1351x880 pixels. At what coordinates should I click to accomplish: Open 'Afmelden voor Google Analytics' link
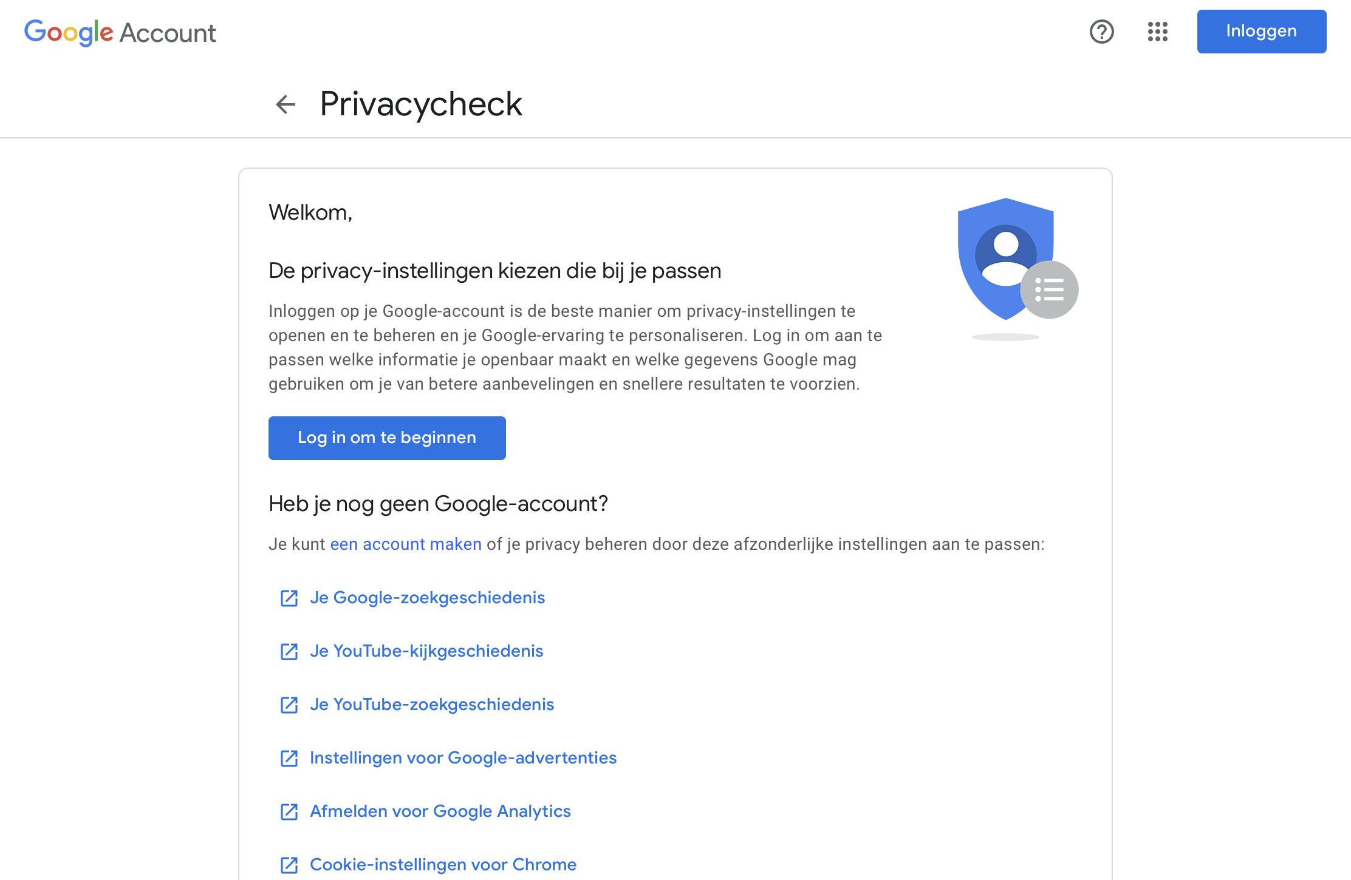click(440, 811)
